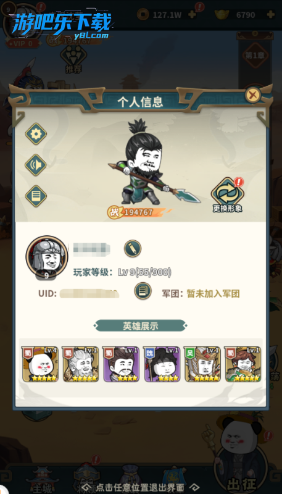Select the last 蜀 hero with red hair

[x=243, y=364]
